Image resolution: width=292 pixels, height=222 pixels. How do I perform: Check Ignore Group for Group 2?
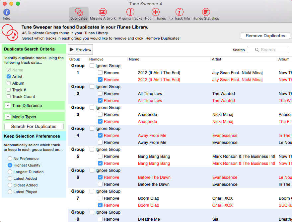(x=92, y=86)
